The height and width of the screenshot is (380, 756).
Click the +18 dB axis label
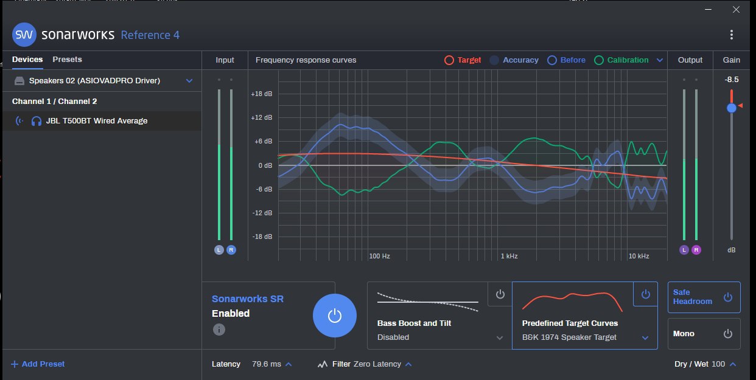262,94
